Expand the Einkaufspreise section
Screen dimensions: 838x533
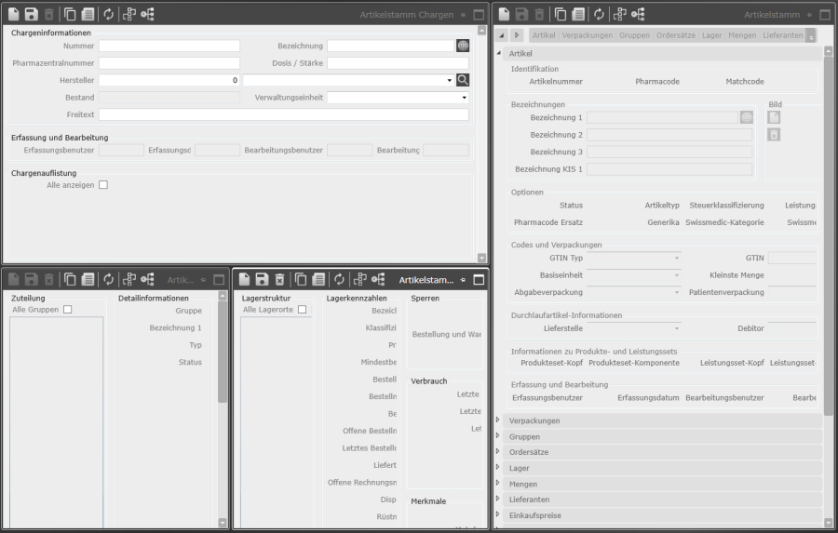point(534,515)
